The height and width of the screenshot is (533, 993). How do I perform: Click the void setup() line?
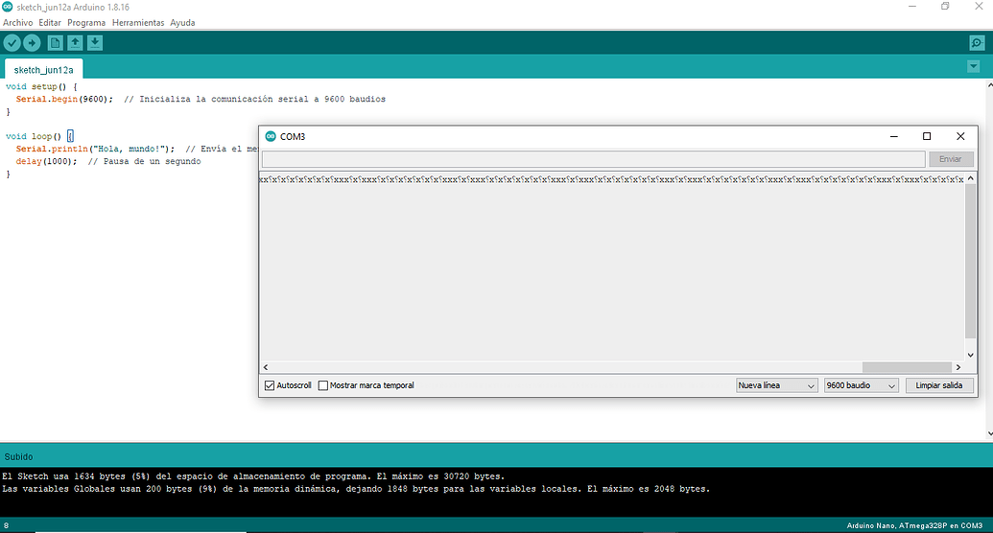[41, 86]
